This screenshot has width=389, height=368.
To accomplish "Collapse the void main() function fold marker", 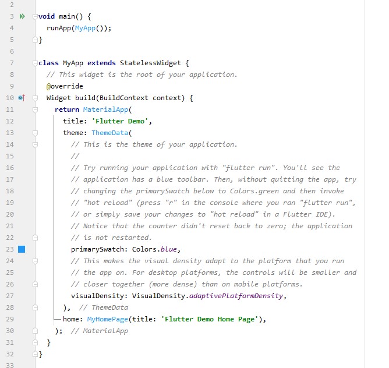I will point(35,16).
